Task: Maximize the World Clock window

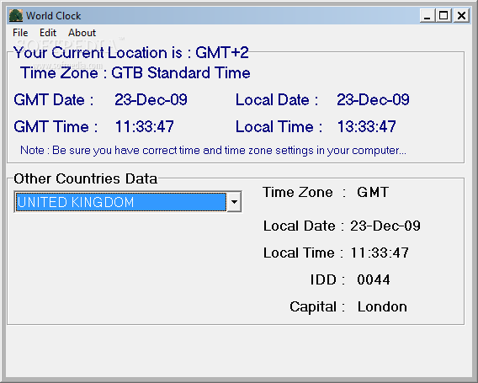Action: 443,15
